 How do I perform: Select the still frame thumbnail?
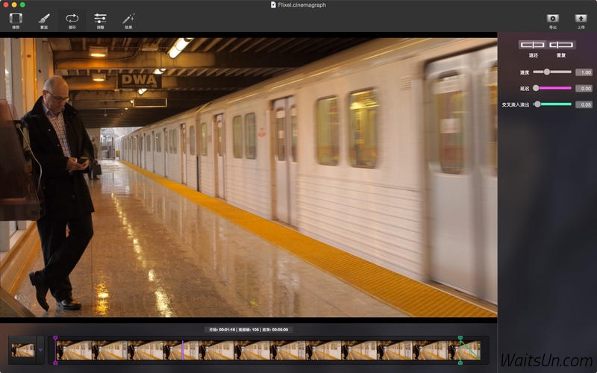click(x=23, y=350)
